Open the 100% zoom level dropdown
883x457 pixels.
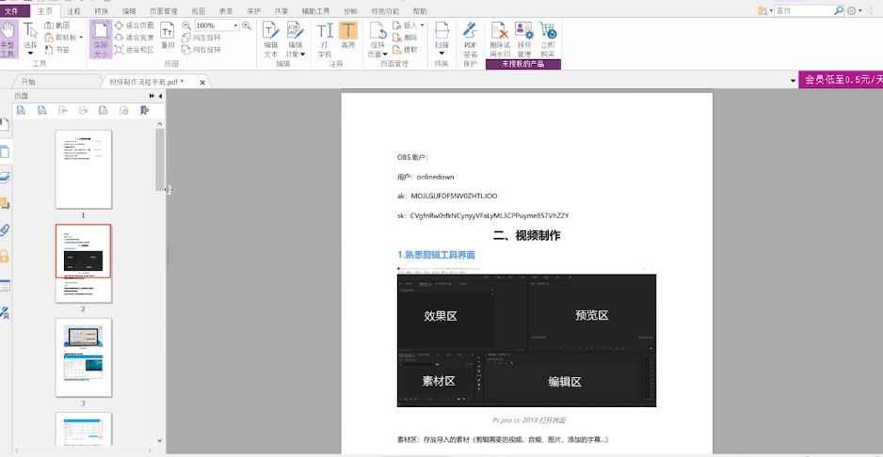point(235,26)
